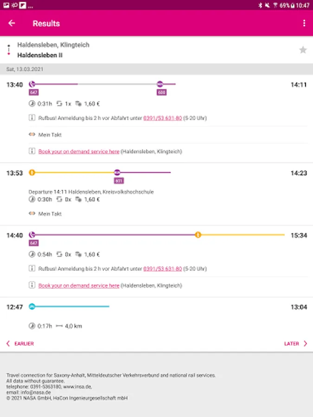Image resolution: width=313 pixels, height=417 pixels.
Task: Call phone number in the 14:40 trip note
Action: [x=162, y=269]
